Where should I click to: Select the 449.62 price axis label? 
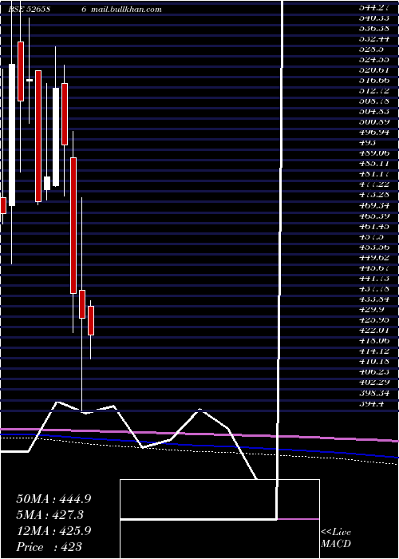(x=373, y=257)
